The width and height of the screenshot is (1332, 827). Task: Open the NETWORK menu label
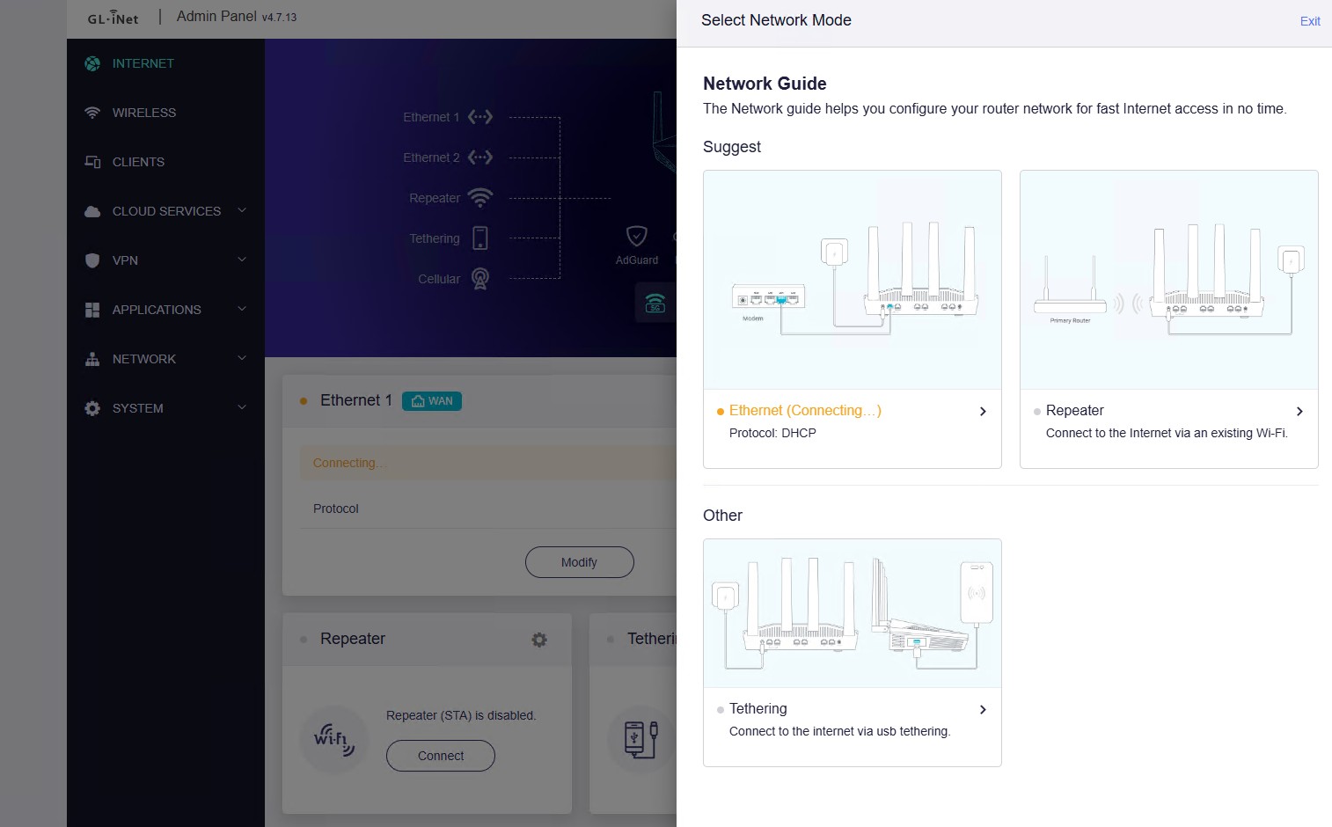pyautogui.click(x=144, y=359)
